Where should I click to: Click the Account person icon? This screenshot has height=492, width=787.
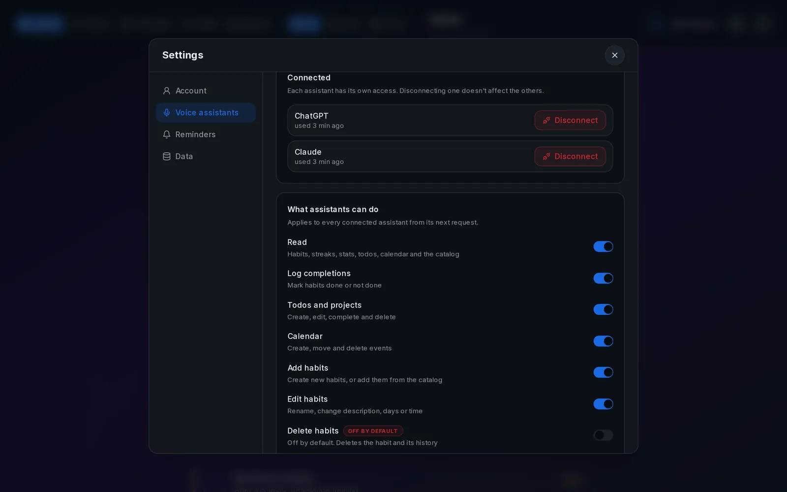click(x=167, y=91)
